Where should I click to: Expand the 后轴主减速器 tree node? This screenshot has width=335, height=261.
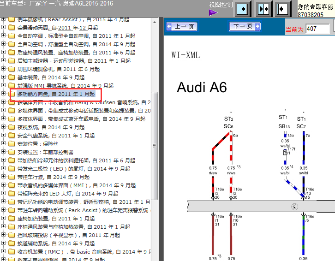click(x=3, y=60)
